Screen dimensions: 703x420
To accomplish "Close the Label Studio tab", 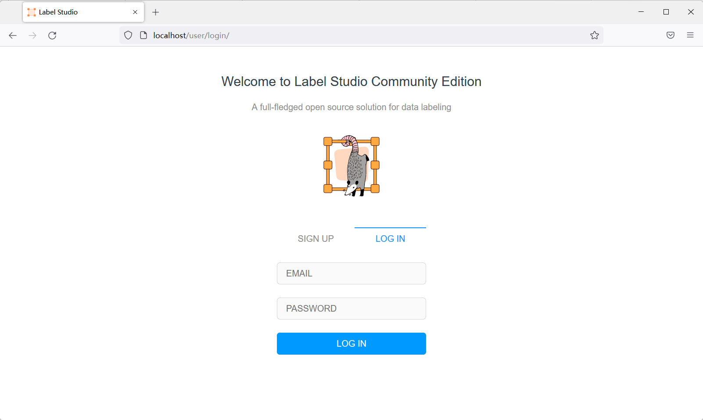I will [135, 12].
